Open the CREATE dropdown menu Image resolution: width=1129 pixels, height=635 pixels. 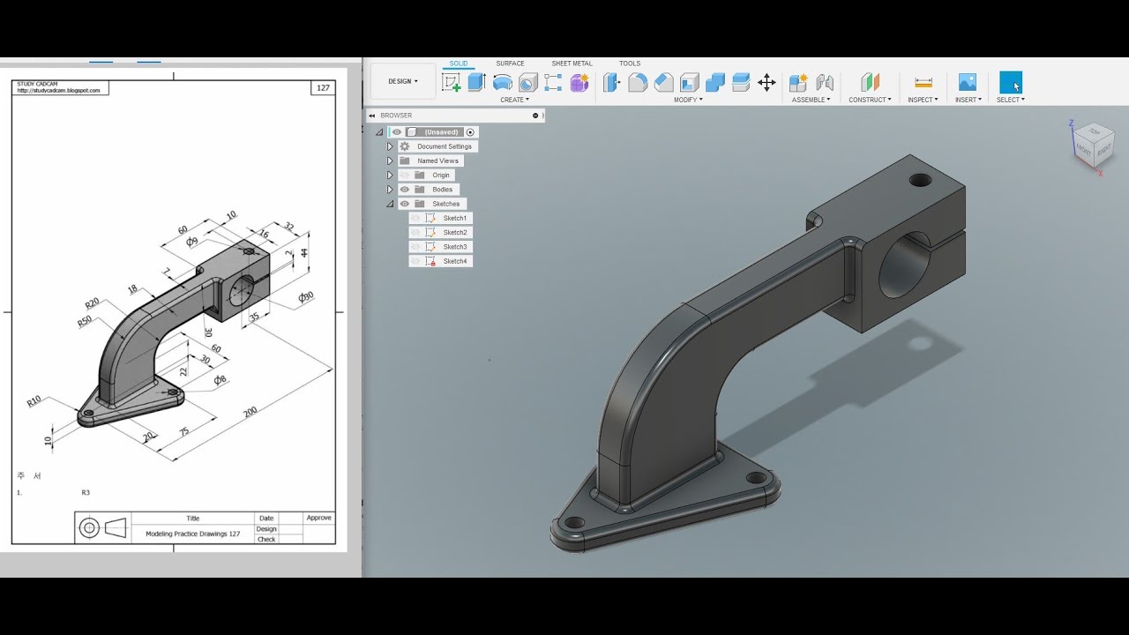514,100
